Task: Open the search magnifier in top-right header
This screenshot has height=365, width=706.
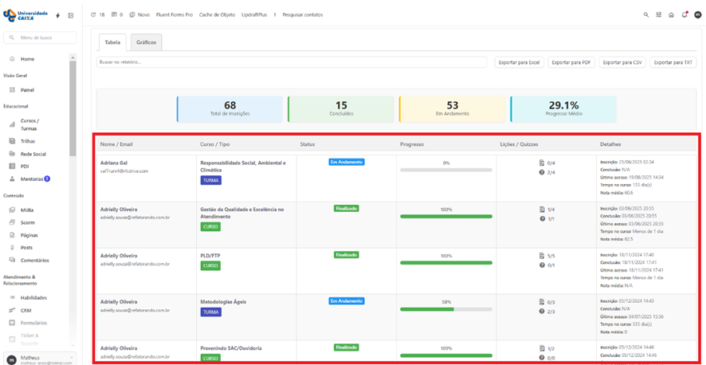Action: pyautogui.click(x=646, y=14)
